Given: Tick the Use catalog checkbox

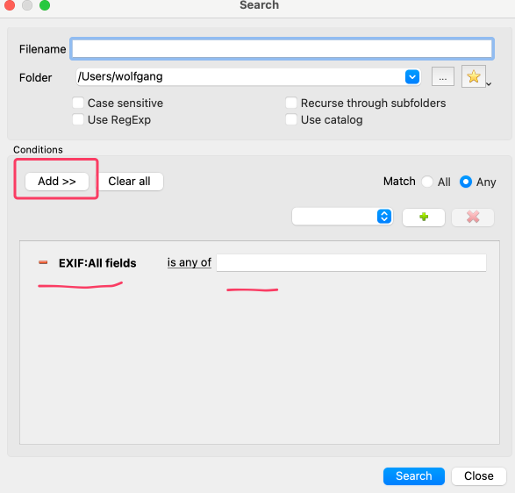Looking at the screenshot, I should tap(291, 119).
